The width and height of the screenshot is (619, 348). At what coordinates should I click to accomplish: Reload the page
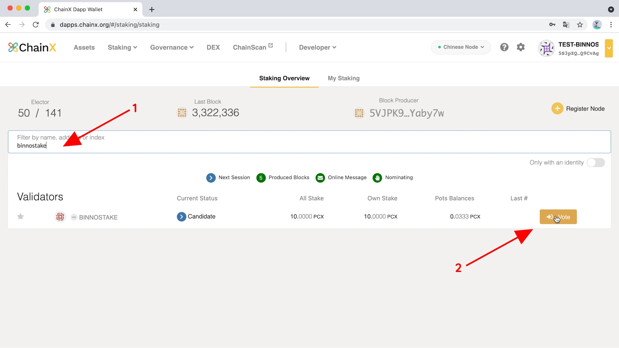coord(36,24)
